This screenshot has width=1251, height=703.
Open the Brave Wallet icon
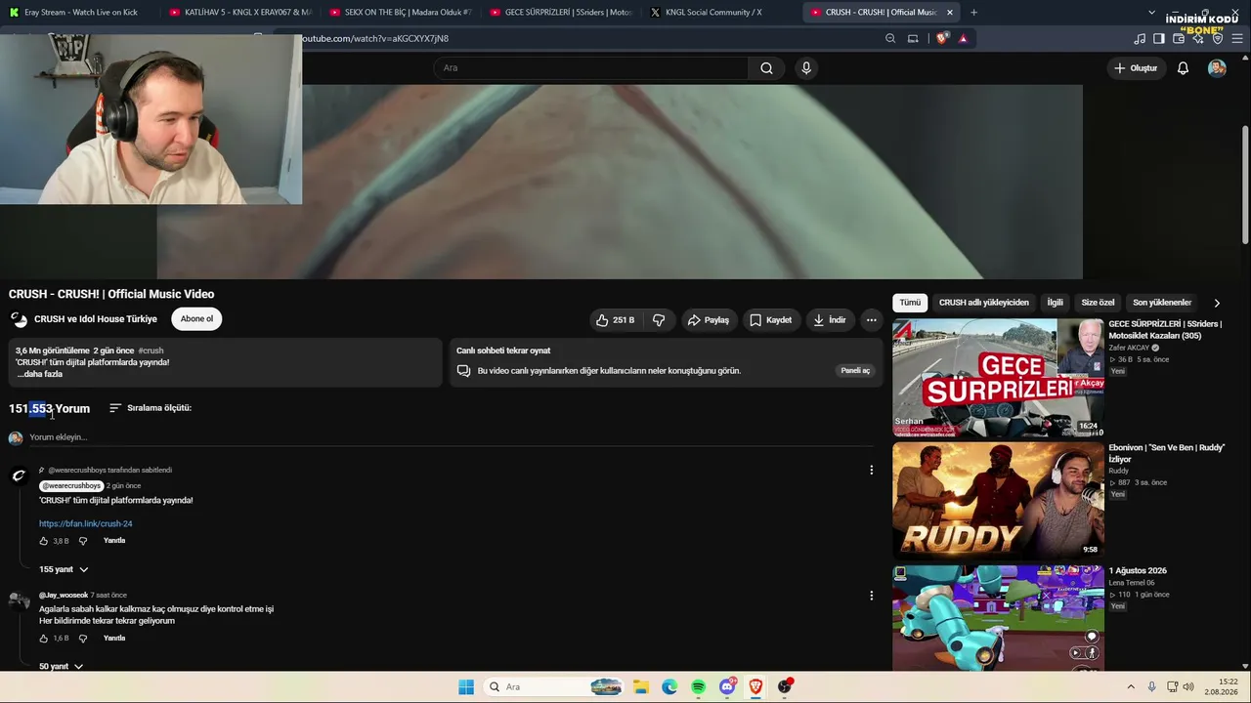point(1179,39)
